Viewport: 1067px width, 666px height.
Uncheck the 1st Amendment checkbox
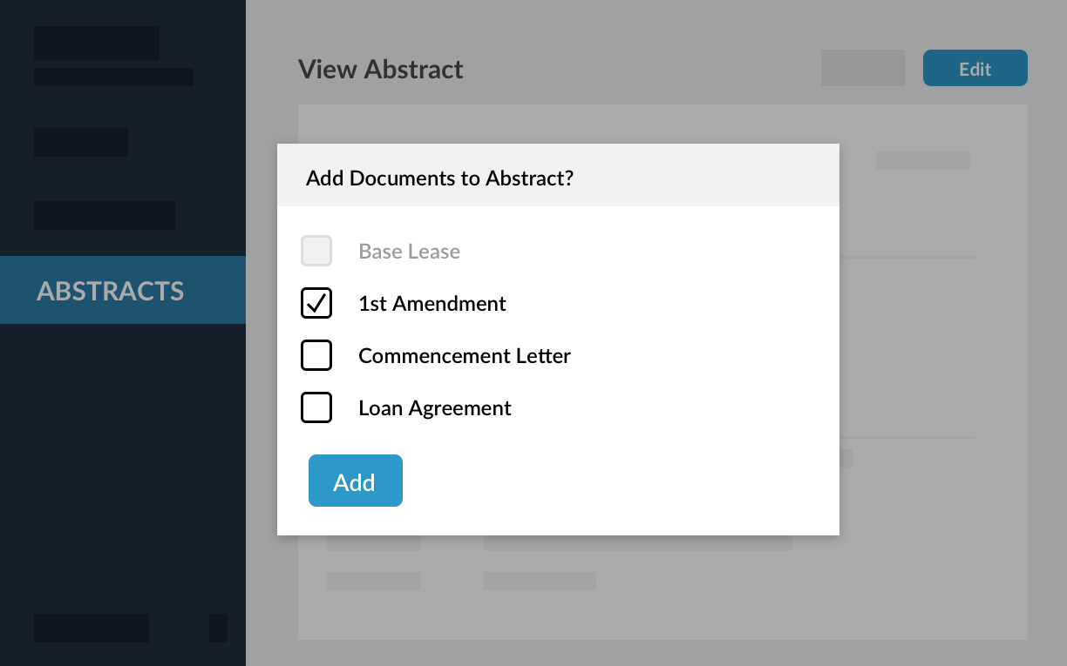[x=316, y=303]
